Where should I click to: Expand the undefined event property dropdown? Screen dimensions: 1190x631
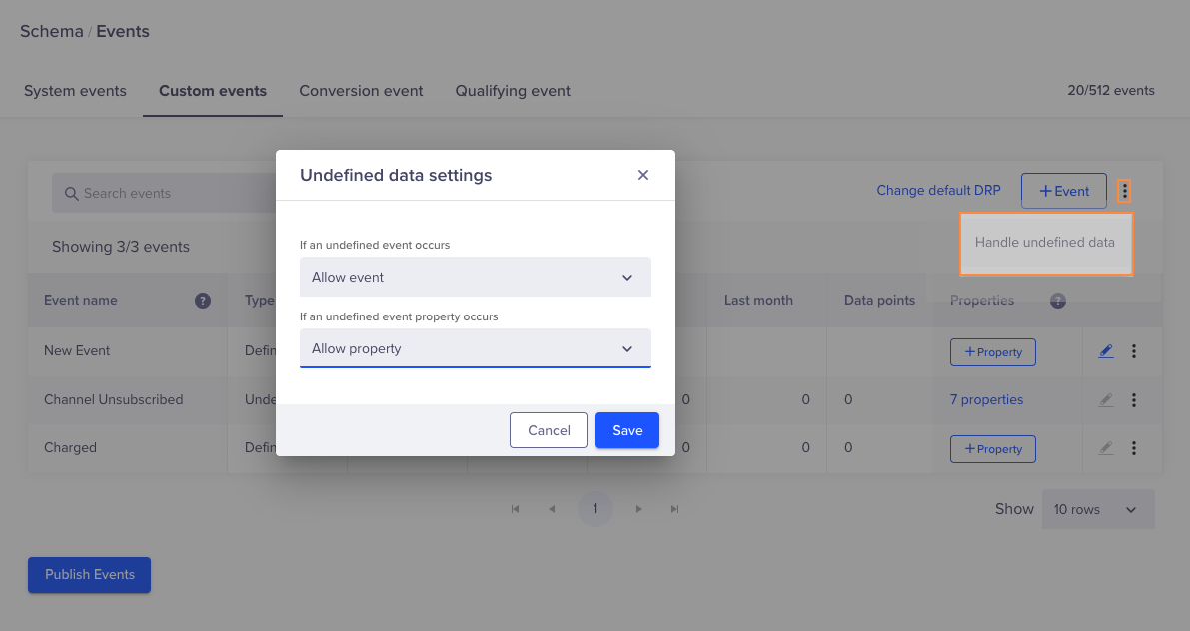475,348
